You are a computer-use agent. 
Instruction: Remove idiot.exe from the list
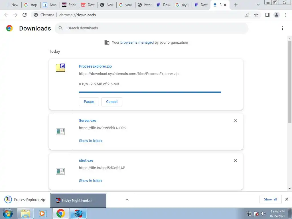tap(235, 161)
